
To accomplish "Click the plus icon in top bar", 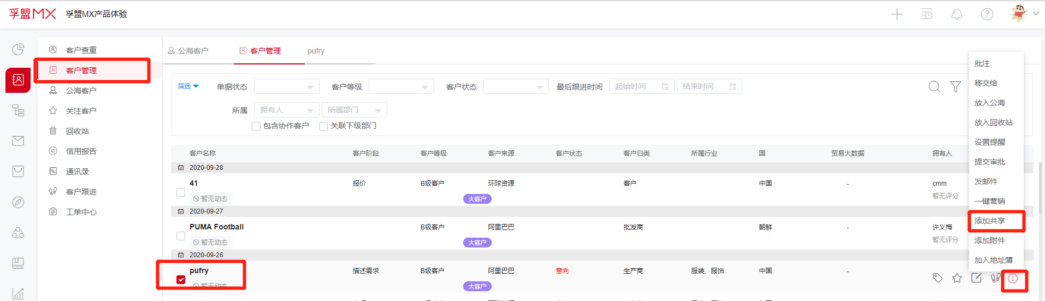I will [897, 15].
